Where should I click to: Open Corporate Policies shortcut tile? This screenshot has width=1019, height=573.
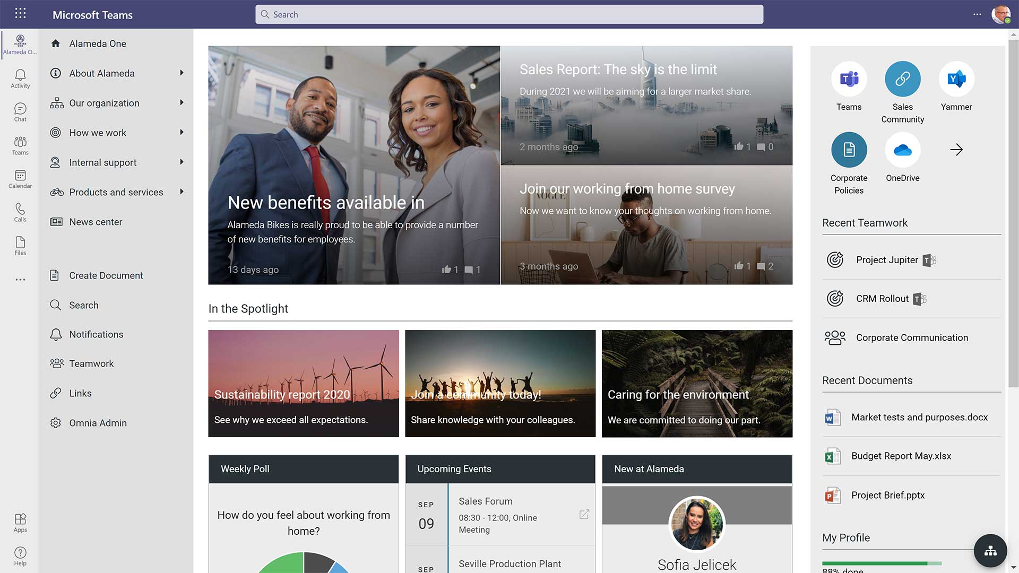(849, 150)
